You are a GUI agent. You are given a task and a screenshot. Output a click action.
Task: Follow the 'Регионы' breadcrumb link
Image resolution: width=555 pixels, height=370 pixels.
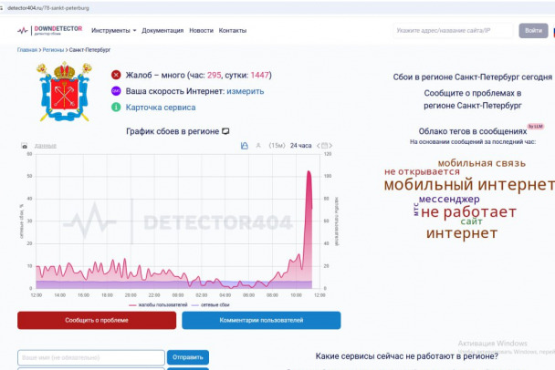pos(54,50)
